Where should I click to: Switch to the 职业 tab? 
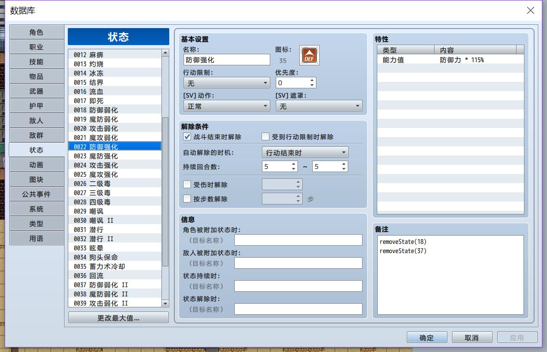36,46
